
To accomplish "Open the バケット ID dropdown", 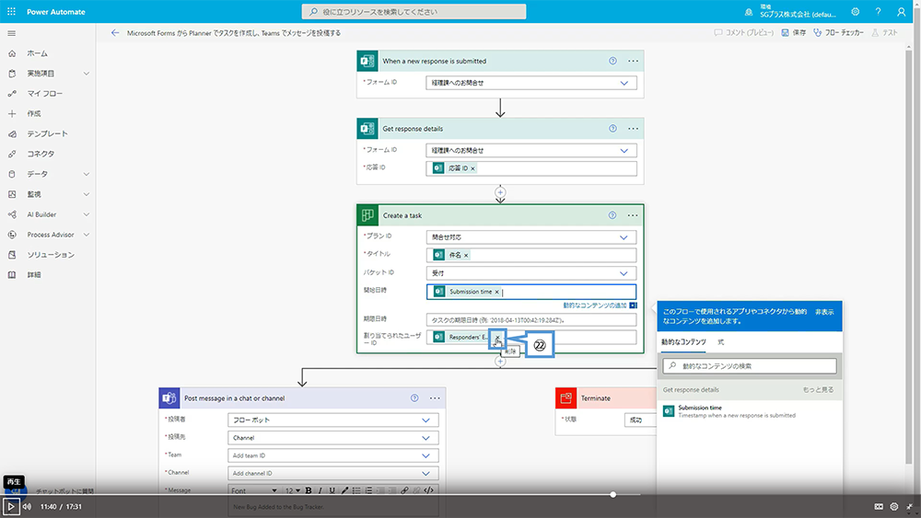I will (x=624, y=273).
